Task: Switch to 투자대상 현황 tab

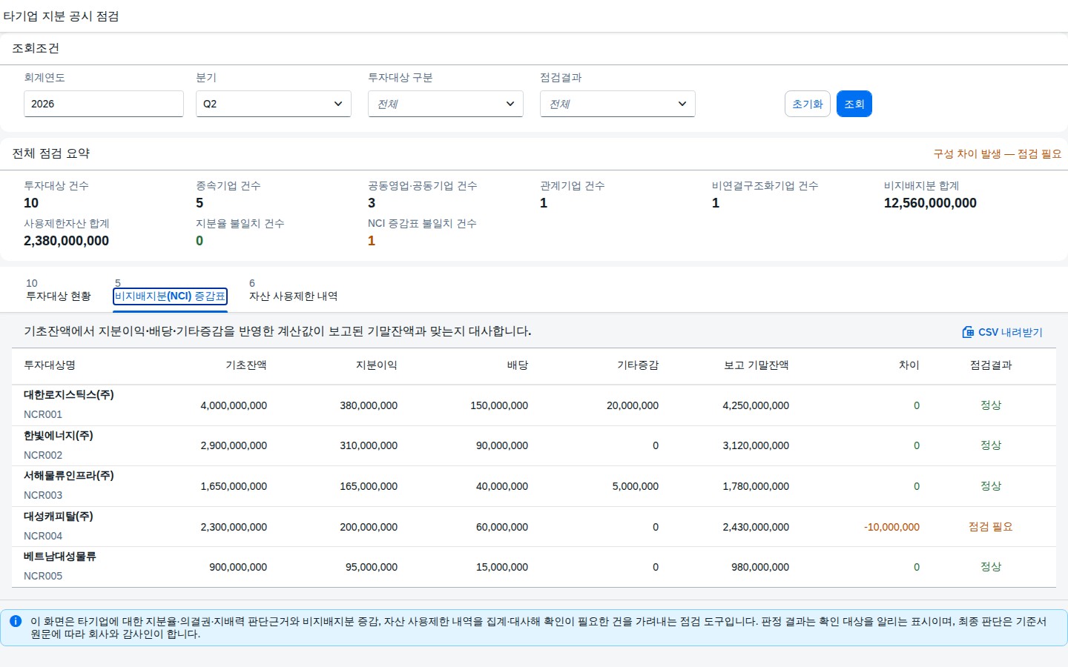Action: [59, 290]
